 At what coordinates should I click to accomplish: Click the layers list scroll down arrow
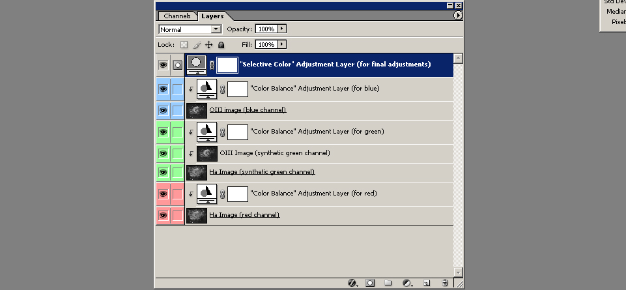(x=459, y=272)
